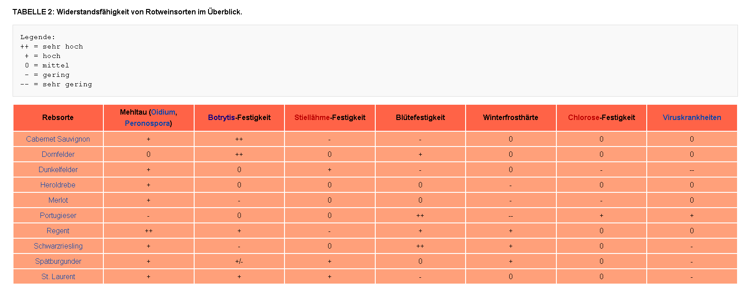Go to the Schwarzriesling page link

58,246
